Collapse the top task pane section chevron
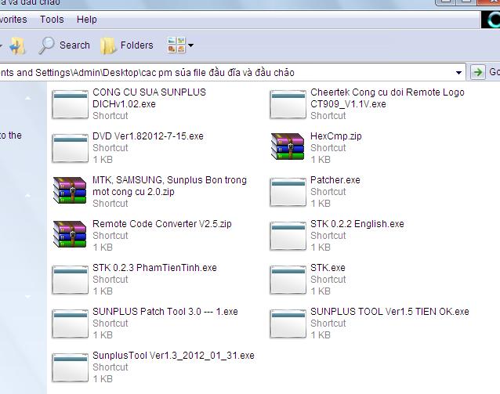Image resolution: width=500 pixels, height=394 pixels. [28, 98]
